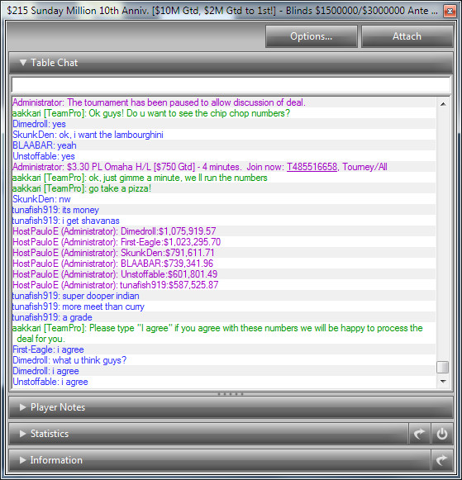Screen dimensions: 462x480
Task: Click message 'tournament has been paused'
Action: tap(159, 102)
